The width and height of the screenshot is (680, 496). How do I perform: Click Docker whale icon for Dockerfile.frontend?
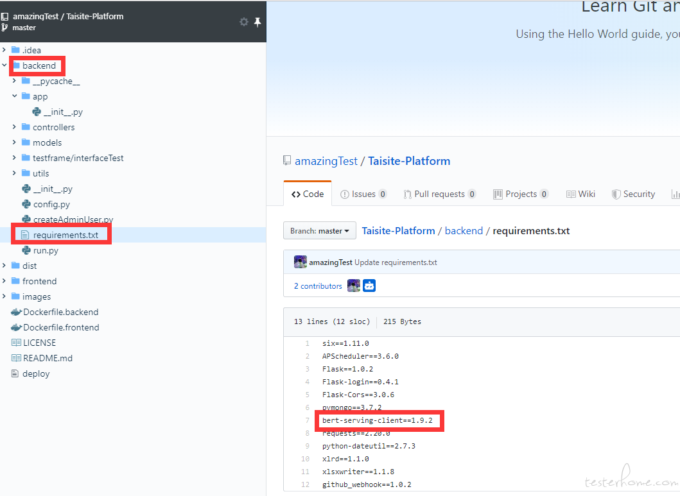pos(17,327)
